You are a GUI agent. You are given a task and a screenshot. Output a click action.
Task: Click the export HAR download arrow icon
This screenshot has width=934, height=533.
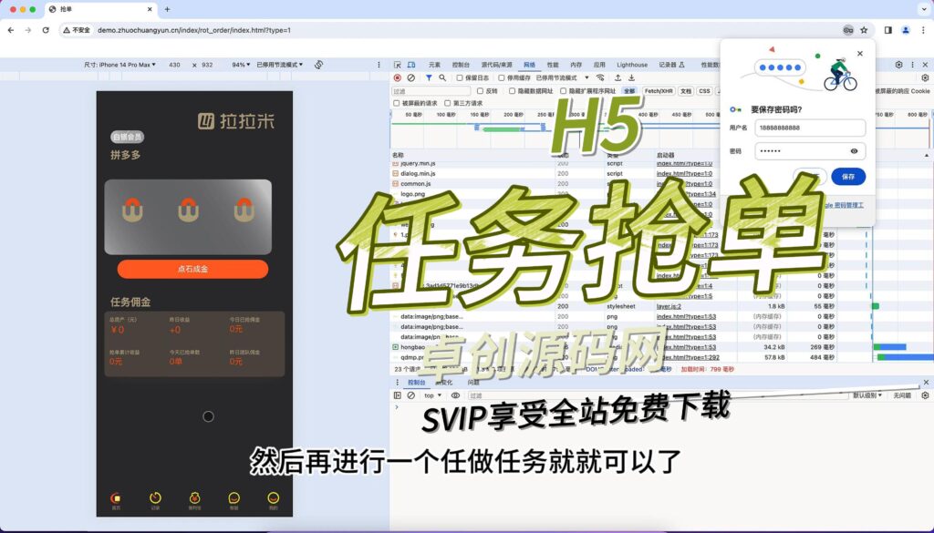tap(631, 78)
